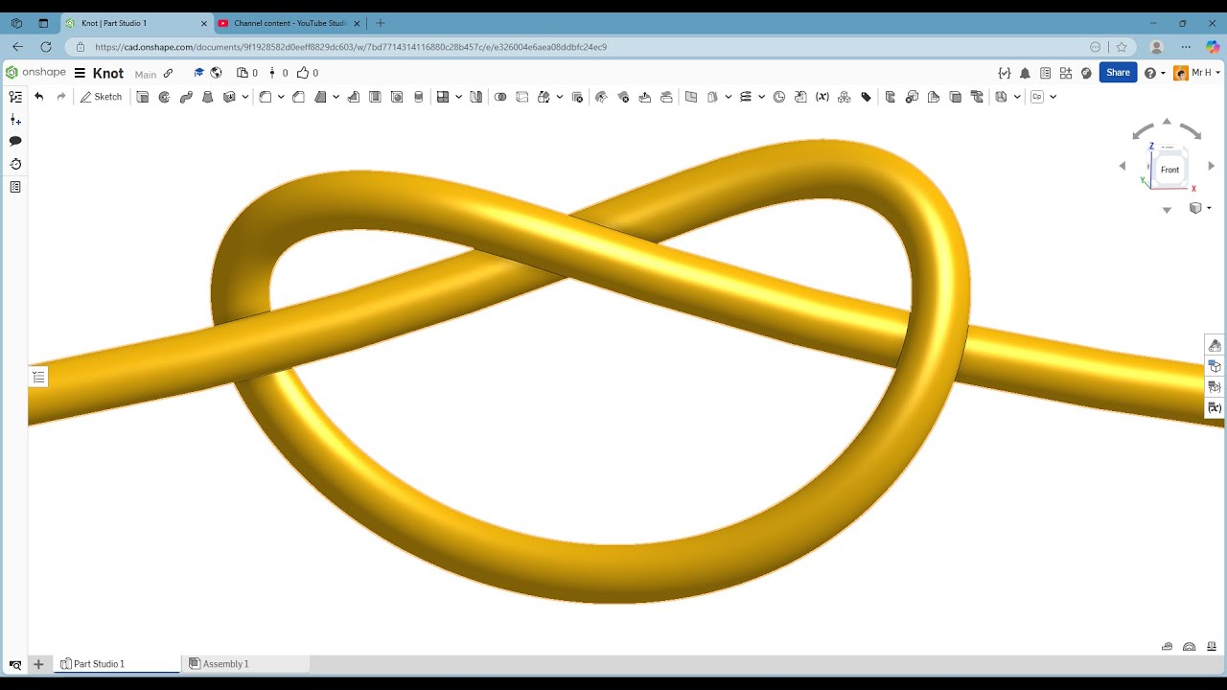Click the Onshape logo
1227x690 pixels.
(x=35, y=73)
